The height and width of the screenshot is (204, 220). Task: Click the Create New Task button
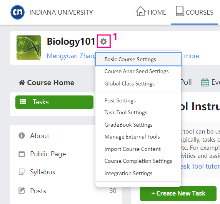[x=178, y=193]
